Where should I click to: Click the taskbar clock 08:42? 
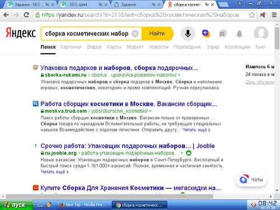[268, 203]
